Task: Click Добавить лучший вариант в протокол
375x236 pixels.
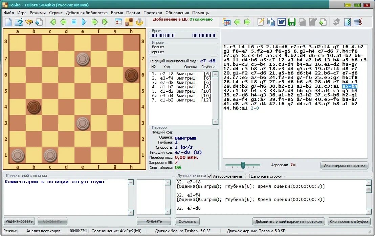Action: click(288, 222)
